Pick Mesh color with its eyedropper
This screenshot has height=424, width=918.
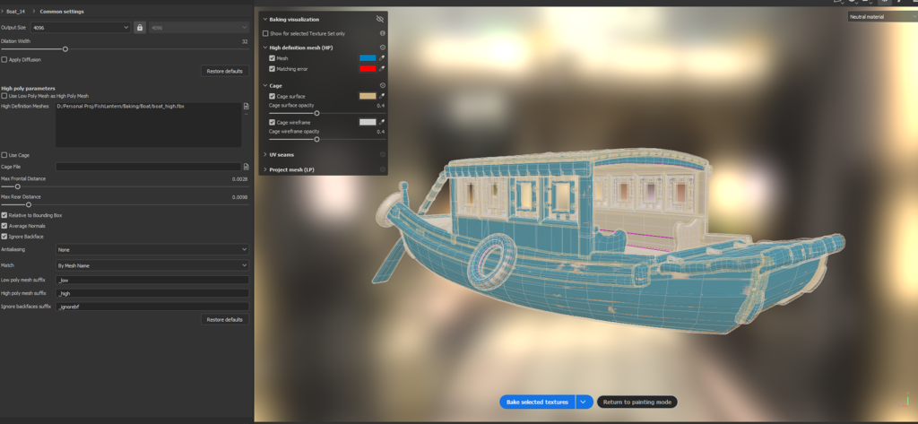(382, 58)
